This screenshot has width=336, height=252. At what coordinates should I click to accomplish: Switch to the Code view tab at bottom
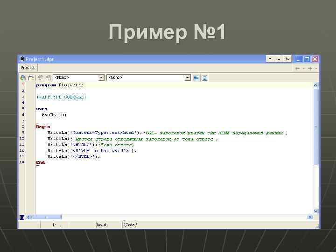[130, 225]
